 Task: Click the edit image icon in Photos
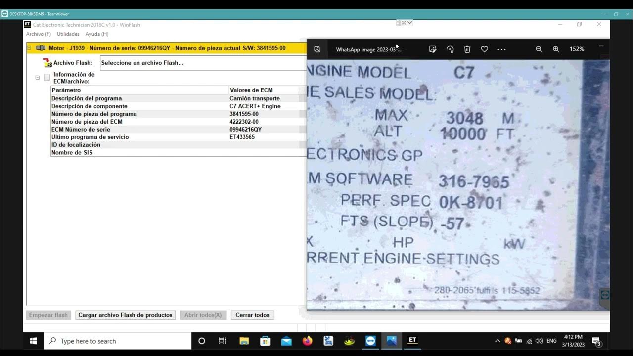pos(433,49)
